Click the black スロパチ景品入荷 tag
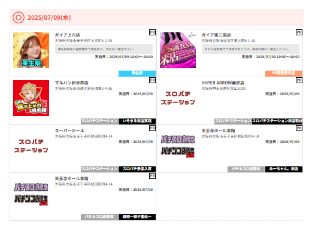Screen dimensions: 312x228 137,169
